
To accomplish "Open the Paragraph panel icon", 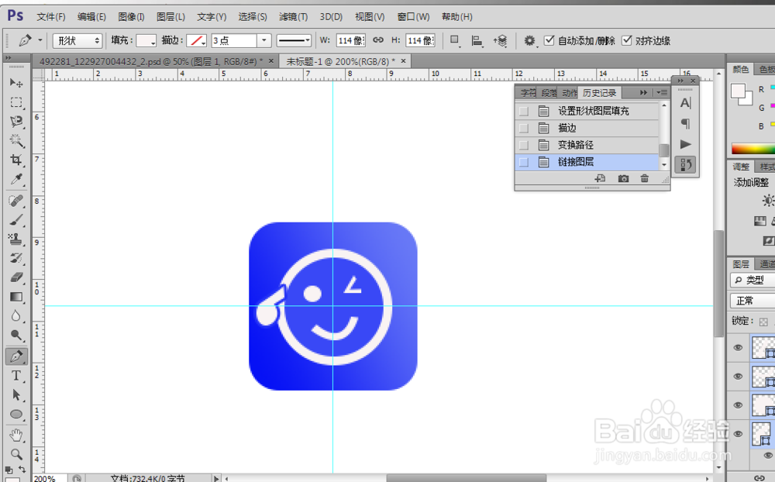I will tap(686, 123).
